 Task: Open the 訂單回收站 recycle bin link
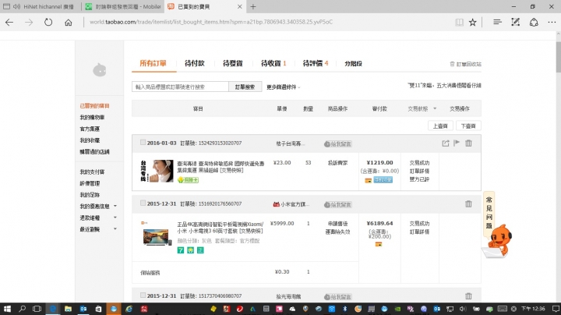coord(465,64)
